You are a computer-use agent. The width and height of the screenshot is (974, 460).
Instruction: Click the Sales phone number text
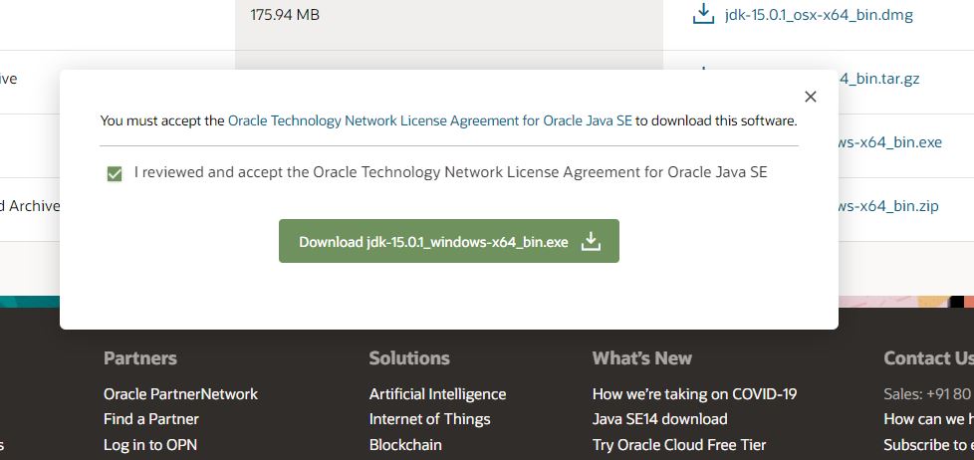point(928,394)
